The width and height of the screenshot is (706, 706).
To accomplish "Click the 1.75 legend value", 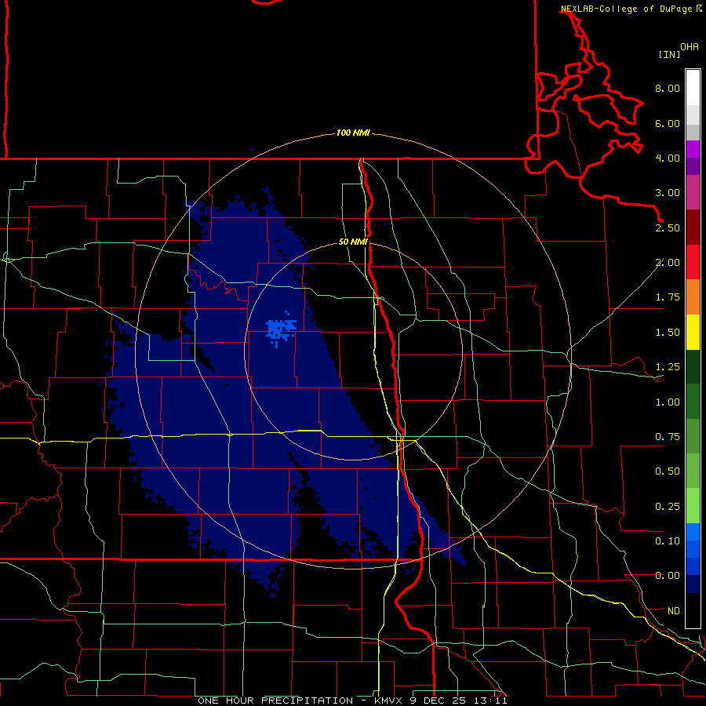I will tap(668, 297).
